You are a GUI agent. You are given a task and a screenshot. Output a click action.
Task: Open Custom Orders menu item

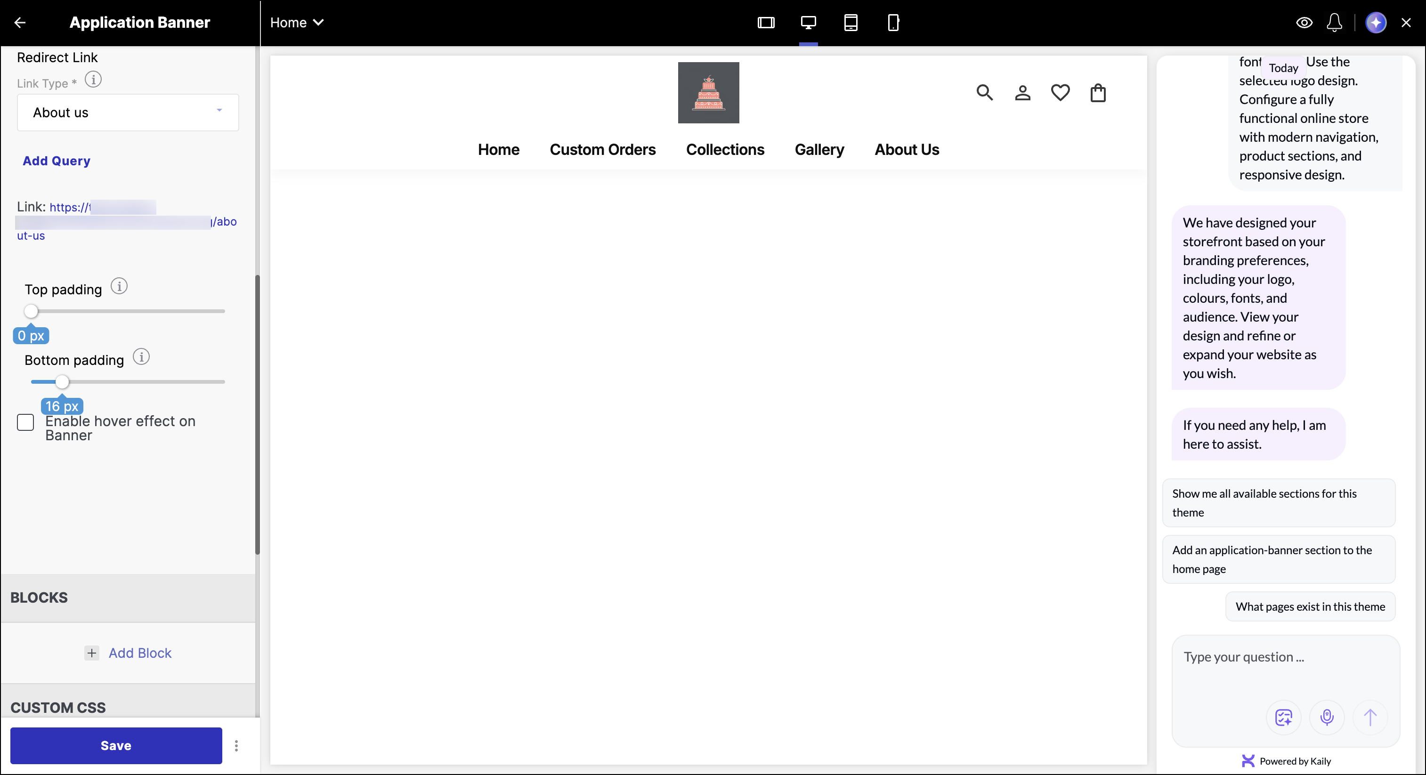coord(602,149)
